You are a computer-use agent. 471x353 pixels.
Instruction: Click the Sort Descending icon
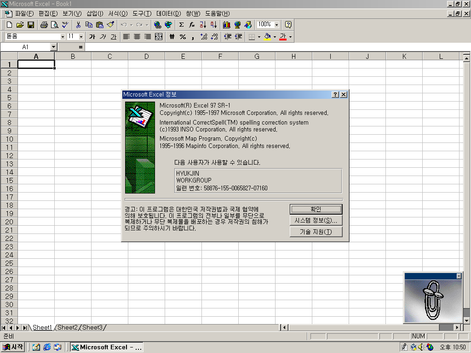click(x=213, y=25)
